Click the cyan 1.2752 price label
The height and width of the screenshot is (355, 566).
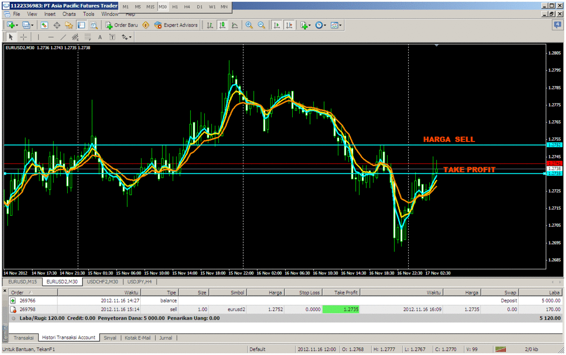pyautogui.click(x=555, y=145)
